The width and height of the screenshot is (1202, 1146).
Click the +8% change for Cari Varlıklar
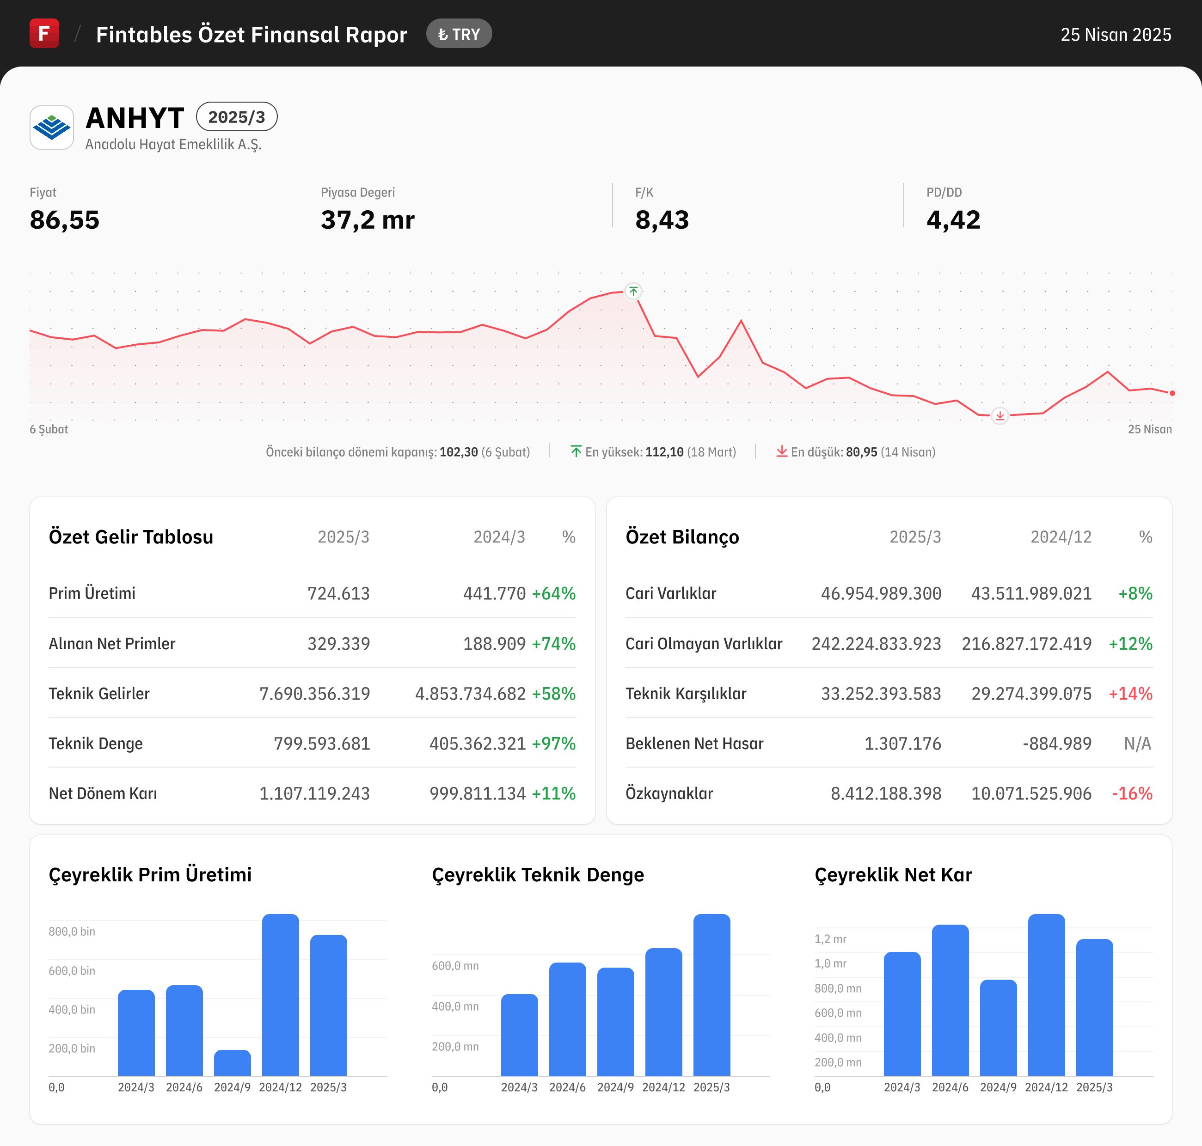click(1135, 593)
